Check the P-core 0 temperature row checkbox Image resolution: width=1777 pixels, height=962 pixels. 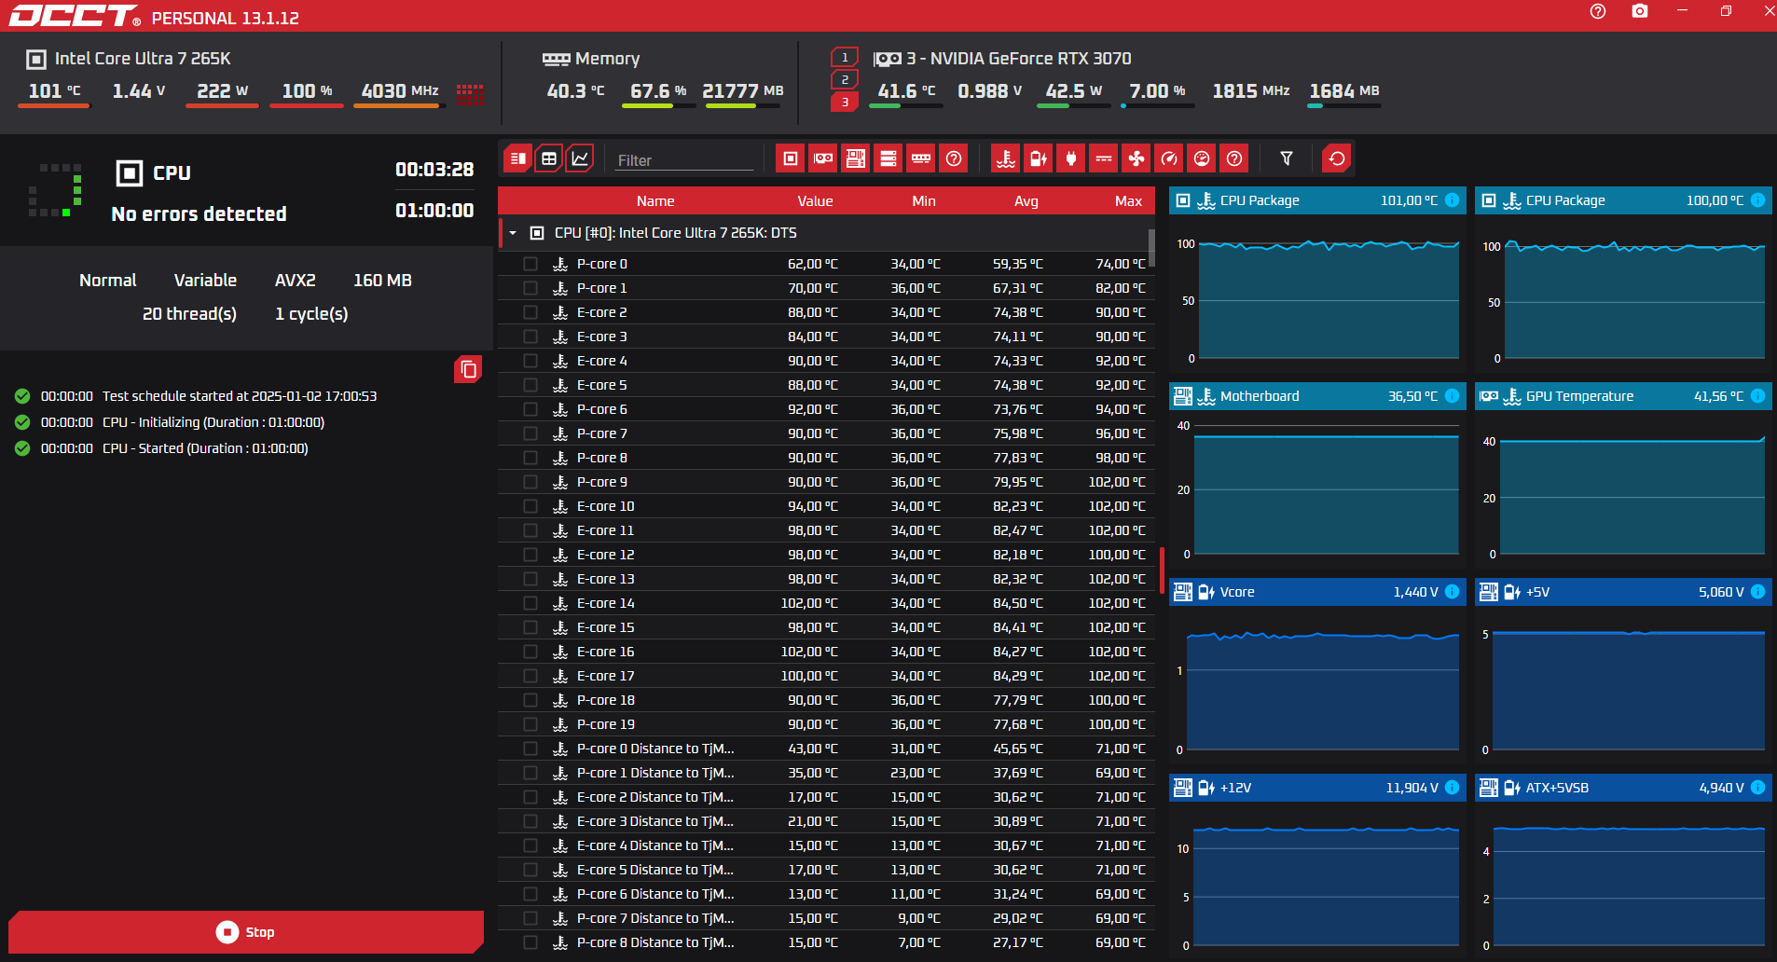pos(530,264)
